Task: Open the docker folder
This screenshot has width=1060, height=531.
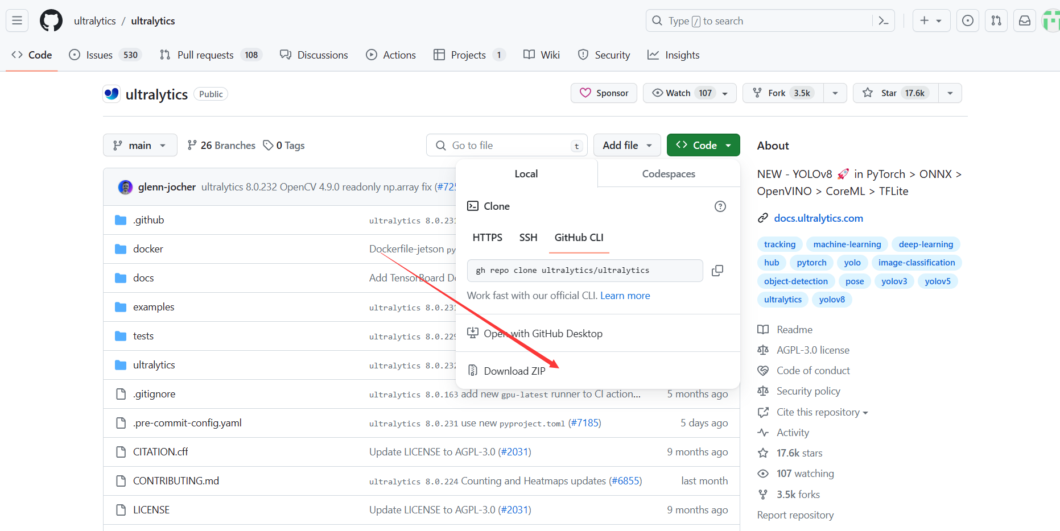Action: pos(148,249)
